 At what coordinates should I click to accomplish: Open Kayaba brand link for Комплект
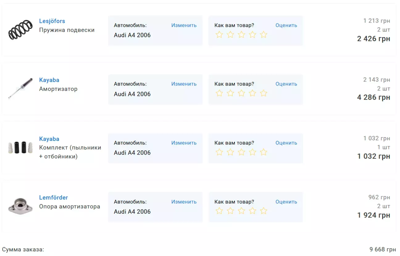click(49, 139)
